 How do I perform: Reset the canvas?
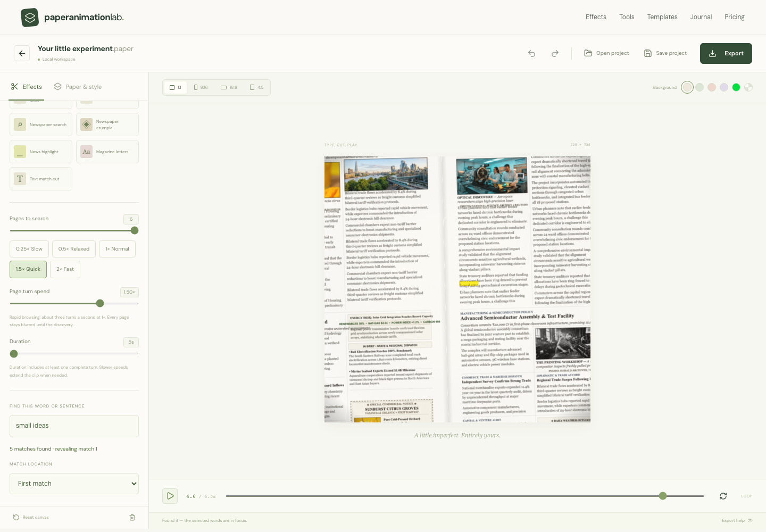click(x=31, y=517)
